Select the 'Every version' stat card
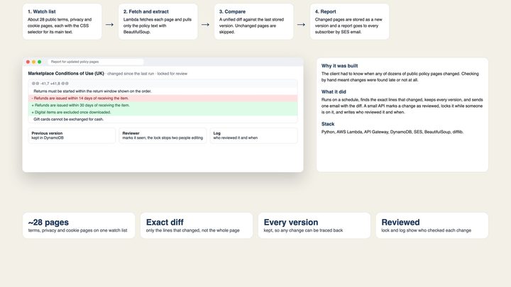 (314, 225)
